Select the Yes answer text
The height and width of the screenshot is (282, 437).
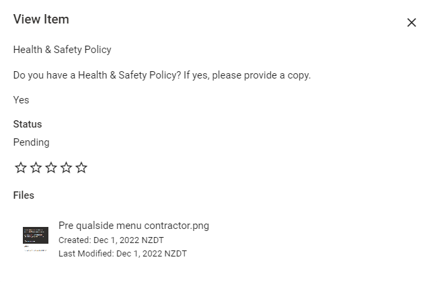[21, 100]
